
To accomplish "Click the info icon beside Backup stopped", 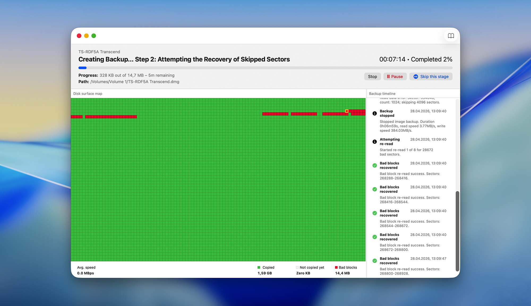I will [375, 113].
